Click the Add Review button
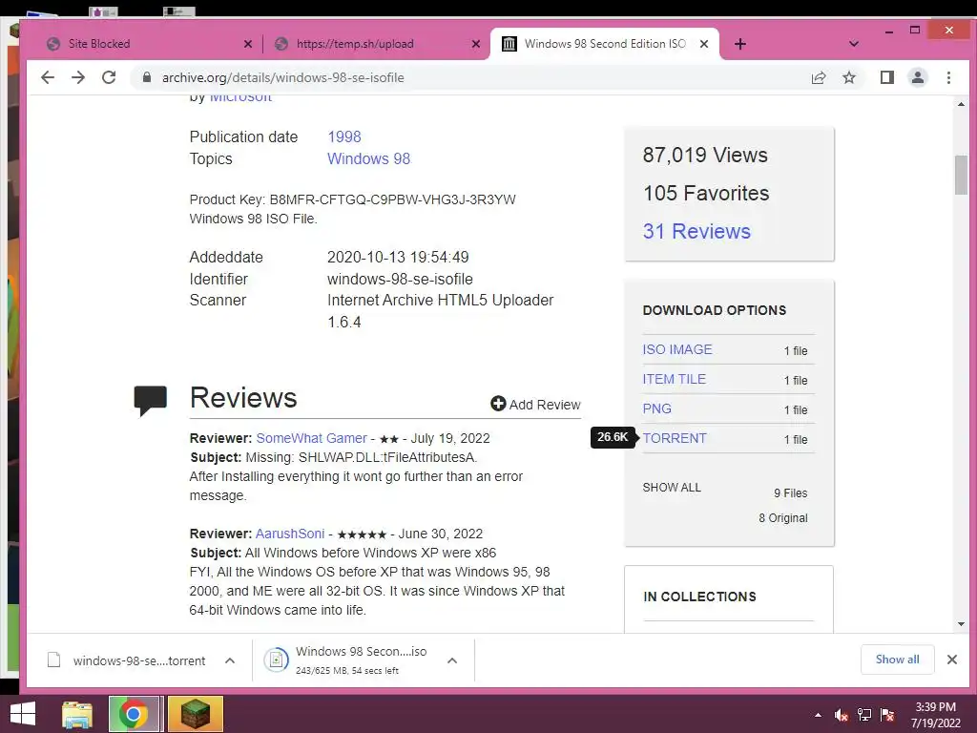977x733 pixels. (535, 405)
